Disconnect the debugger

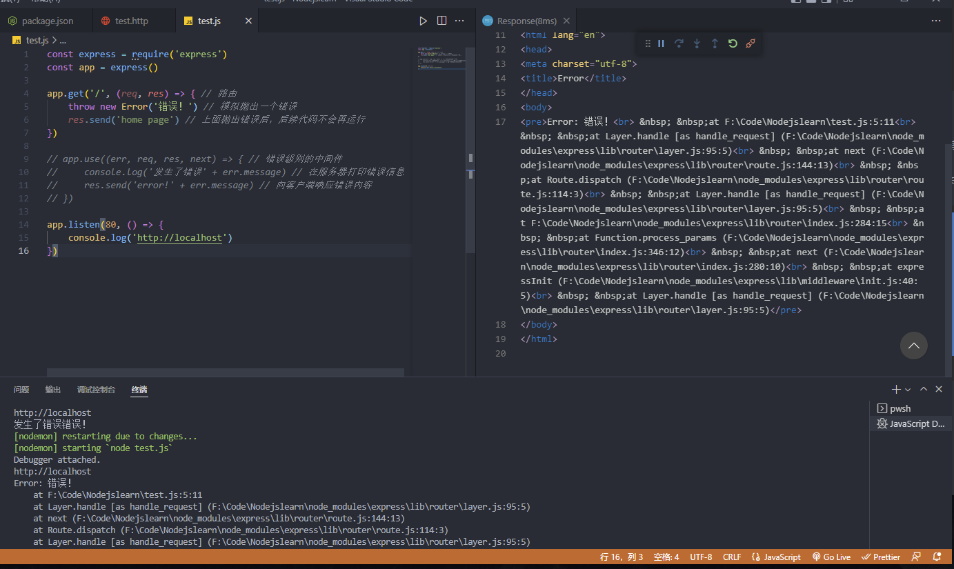751,43
